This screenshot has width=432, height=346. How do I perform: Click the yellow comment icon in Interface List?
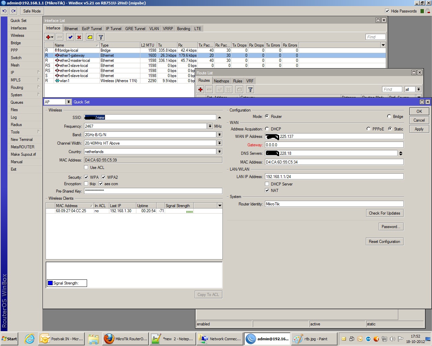click(90, 37)
